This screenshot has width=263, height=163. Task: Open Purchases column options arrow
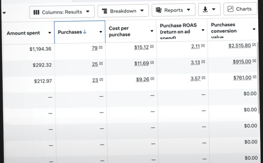click(x=101, y=32)
